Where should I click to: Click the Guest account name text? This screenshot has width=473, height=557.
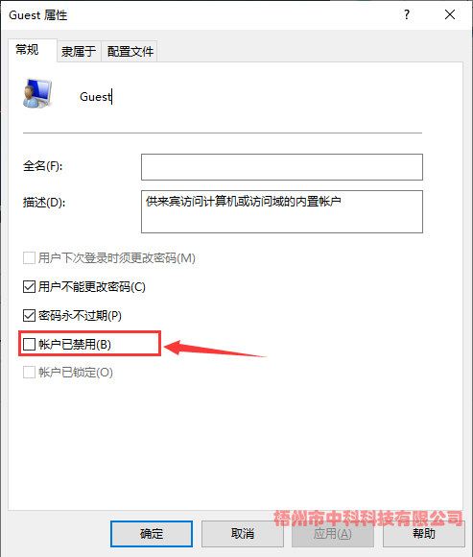(x=95, y=97)
